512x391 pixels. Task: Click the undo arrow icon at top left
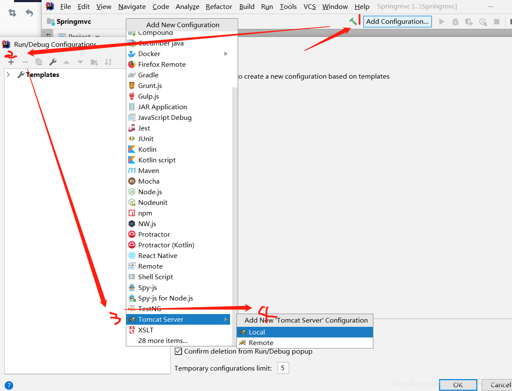pyautogui.click(x=29, y=13)
